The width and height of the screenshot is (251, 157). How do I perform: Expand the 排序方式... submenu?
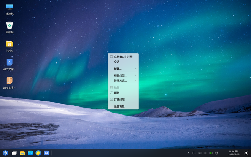coord(123,81)
